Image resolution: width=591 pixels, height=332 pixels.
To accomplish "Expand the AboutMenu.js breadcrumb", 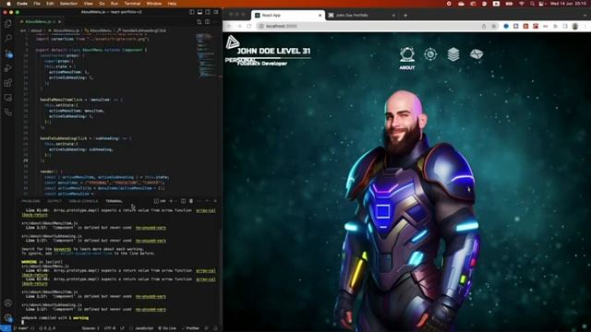I will click(64, 30).
